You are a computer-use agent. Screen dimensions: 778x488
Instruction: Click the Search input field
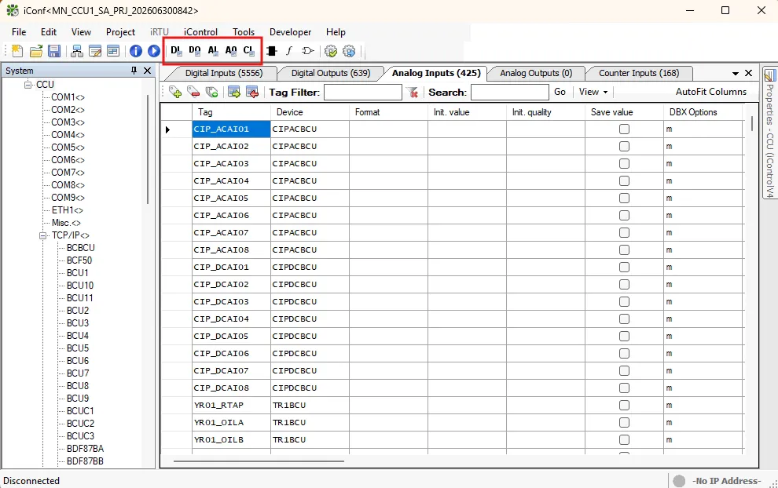point(509,92)
